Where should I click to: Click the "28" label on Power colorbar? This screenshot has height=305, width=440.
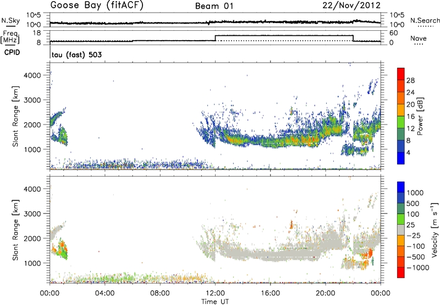[410, 80]
